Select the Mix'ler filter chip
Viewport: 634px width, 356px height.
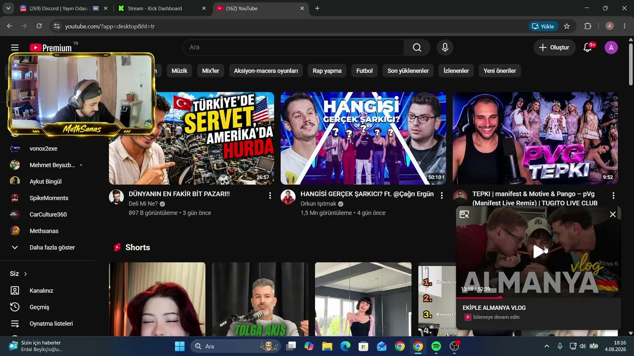(211, 71)
